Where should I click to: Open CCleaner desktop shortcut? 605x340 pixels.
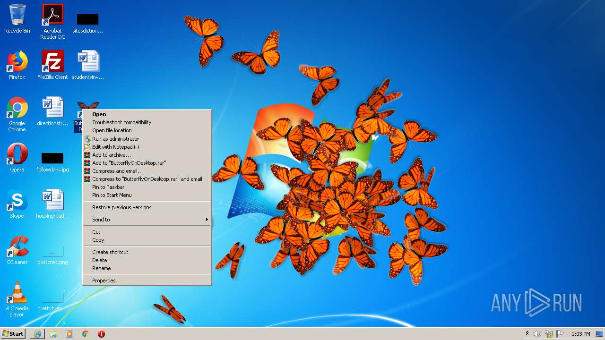(x=17, y=250)
